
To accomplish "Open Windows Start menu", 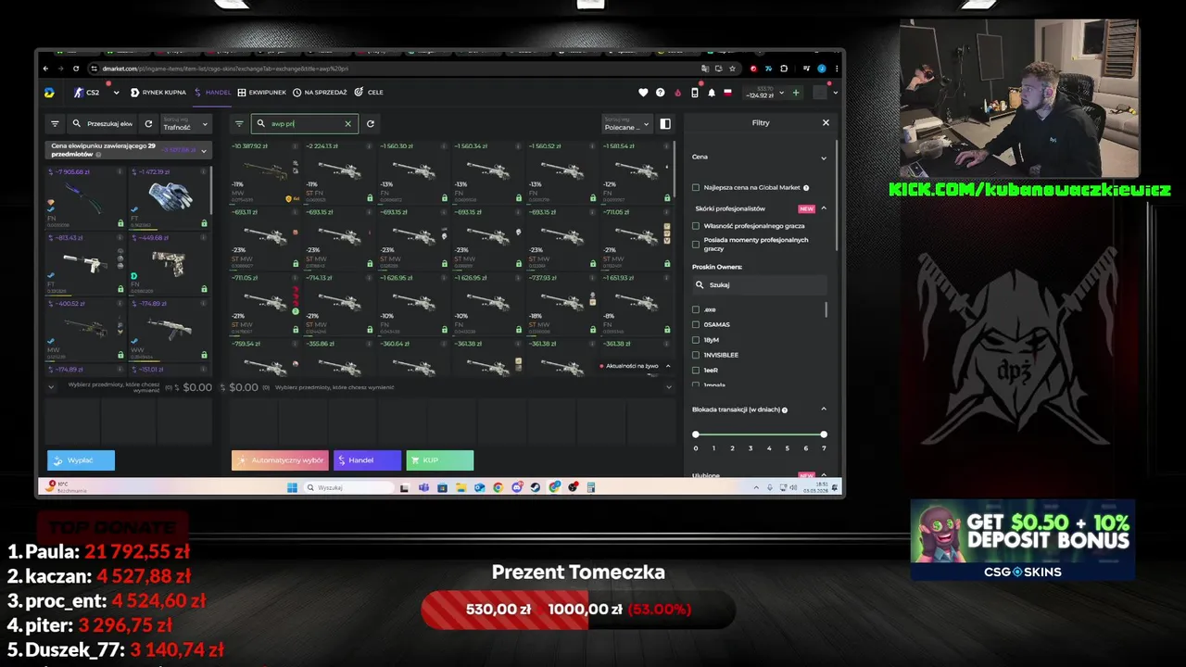I will click(x=292, y=487).
